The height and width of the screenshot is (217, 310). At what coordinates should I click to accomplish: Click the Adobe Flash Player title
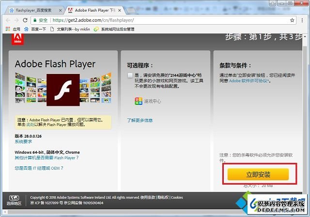coord(55,64)
